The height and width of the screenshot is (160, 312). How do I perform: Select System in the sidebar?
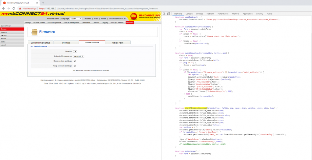(12, 29)
